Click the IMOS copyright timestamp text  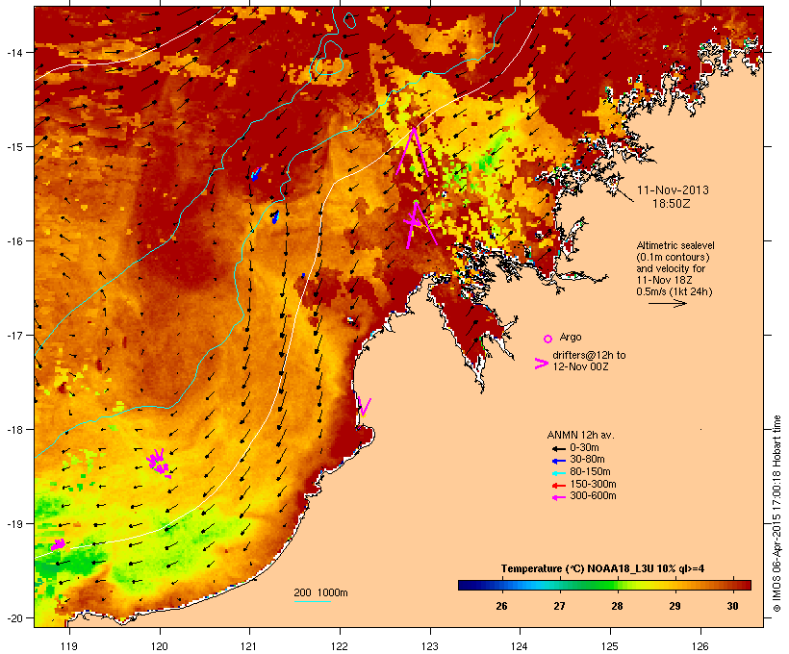[x=776, y=514]
